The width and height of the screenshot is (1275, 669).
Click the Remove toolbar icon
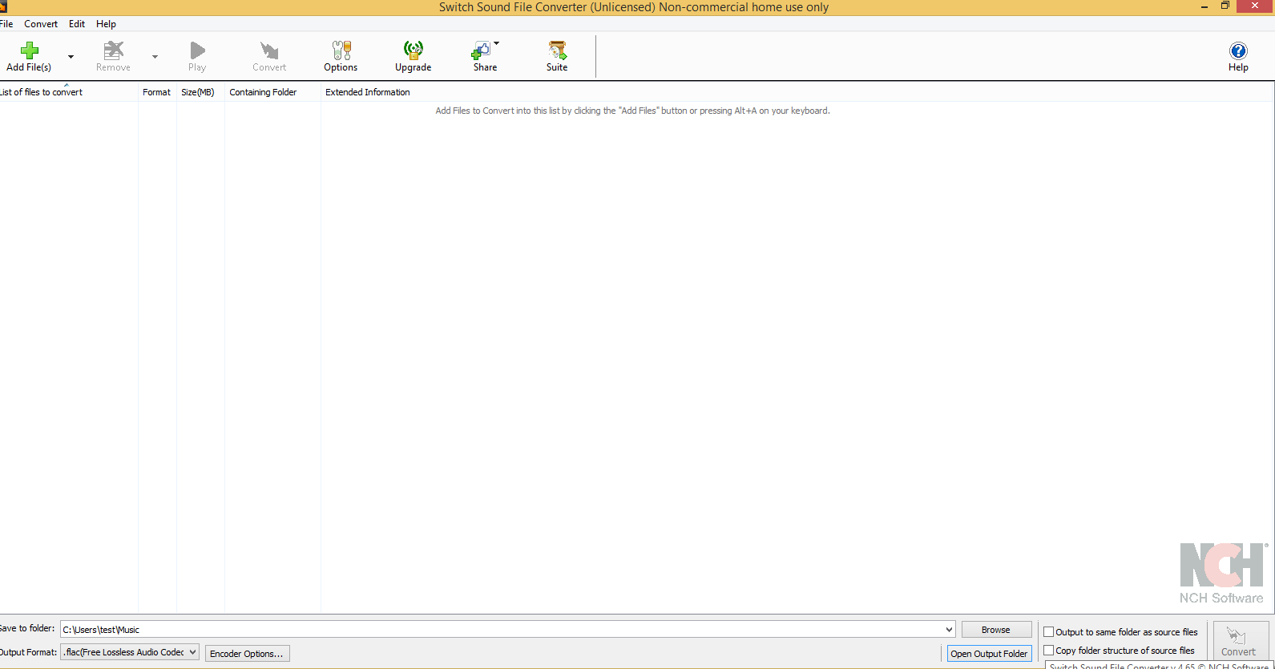[114, 50]
